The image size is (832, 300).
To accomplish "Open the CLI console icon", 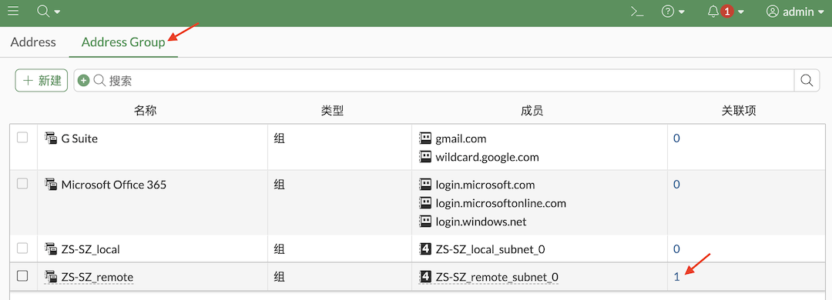I will pos(637,11).
